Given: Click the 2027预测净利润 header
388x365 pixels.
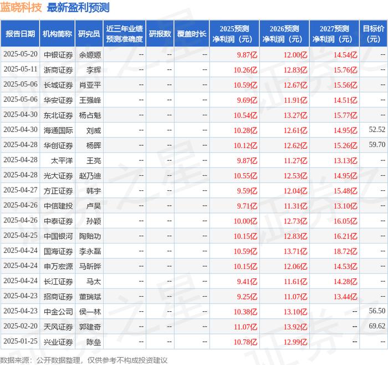Looking at the screenshot, I should (334, 34).
